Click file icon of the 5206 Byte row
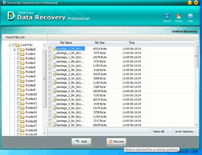The image size is (202, 155). pos(55,78)
